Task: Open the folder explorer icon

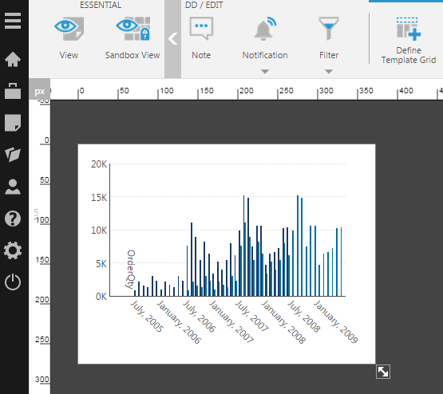Action: coord(13,155)
